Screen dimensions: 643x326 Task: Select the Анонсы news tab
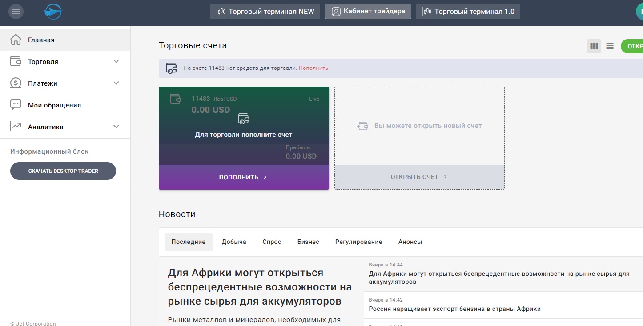pyautogui.click(x=410, y=242)
